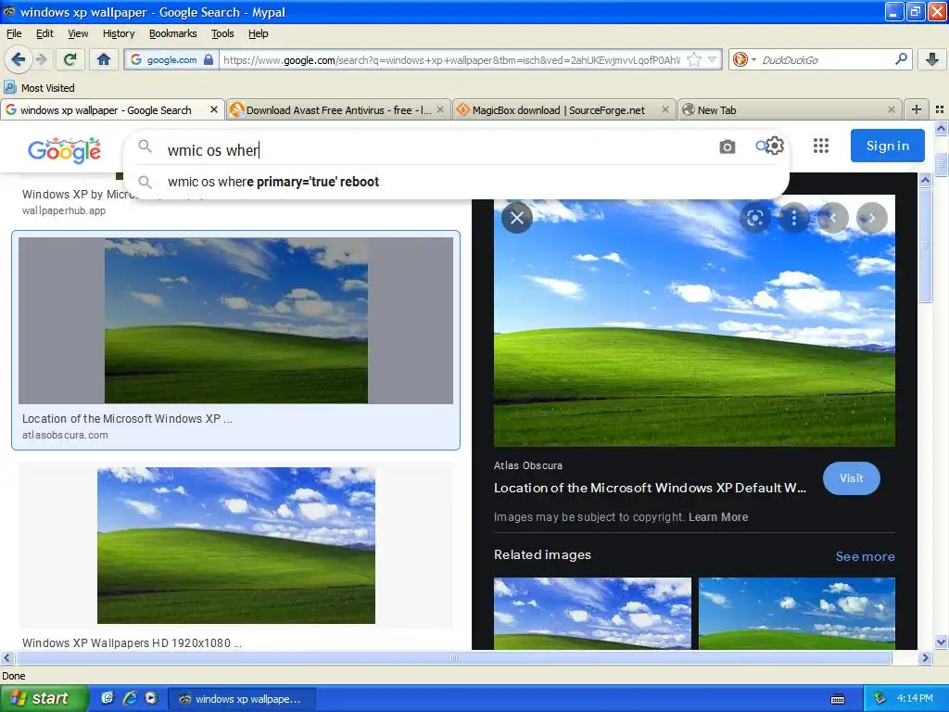This screenshot has height=712, width=949.
Task: Close the MagicBox SourceForge tab
Action: (665, 109)
